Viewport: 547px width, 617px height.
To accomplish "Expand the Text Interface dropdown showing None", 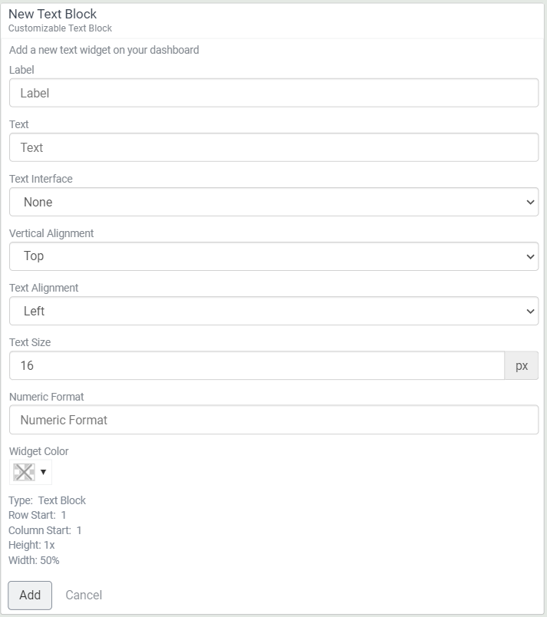I will [274, 202].
